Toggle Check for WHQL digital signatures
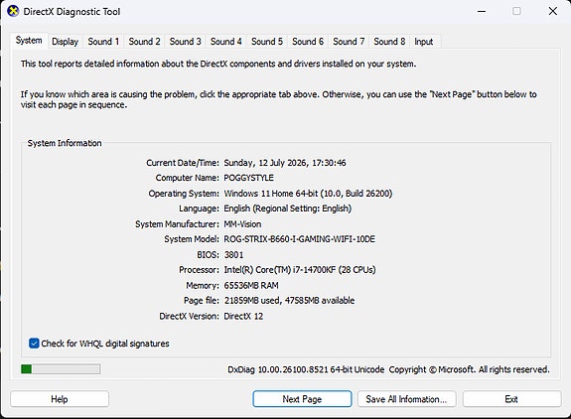The width and height of the screenshot is (571, 419). pos(34,344)
